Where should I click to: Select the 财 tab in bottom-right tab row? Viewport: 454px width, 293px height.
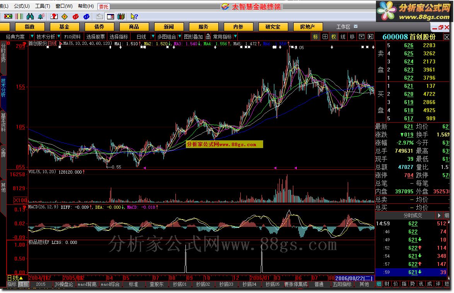click(387, 284)
